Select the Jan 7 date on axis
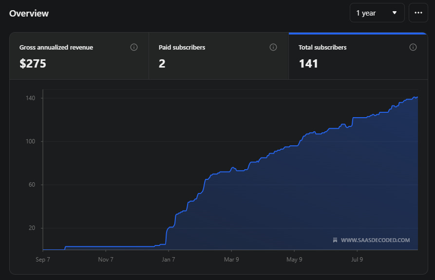Viewport: 435px width, 280px height. click(169, 260)
